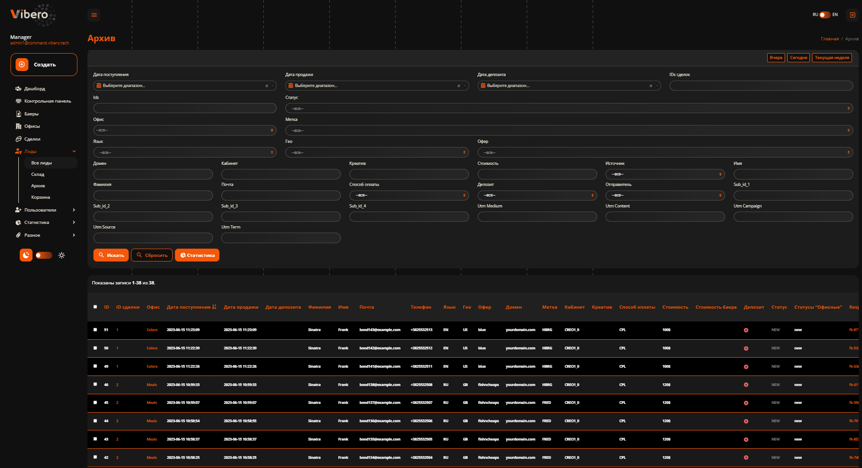This screenshot has width=862, height=468.
Task: Check the checkbox for row ID 50
Action: click(95, 348)
